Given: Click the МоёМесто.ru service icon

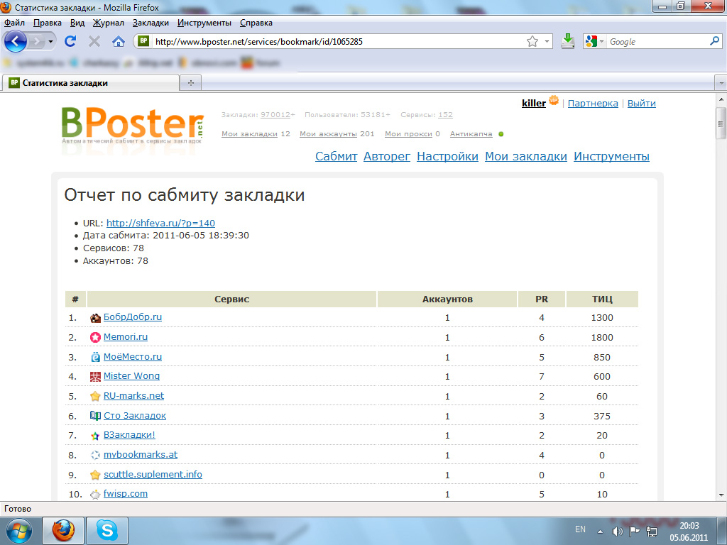Looking at the screenshot, I should tap(95, 357).
